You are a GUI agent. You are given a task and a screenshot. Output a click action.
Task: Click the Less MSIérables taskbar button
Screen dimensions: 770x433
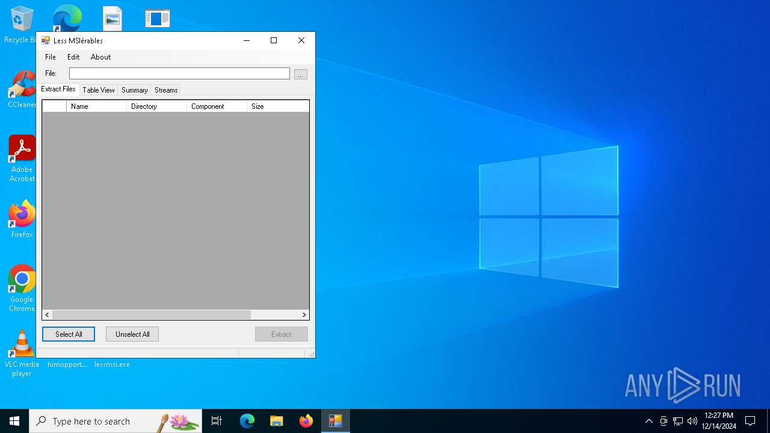pos(335,421)
